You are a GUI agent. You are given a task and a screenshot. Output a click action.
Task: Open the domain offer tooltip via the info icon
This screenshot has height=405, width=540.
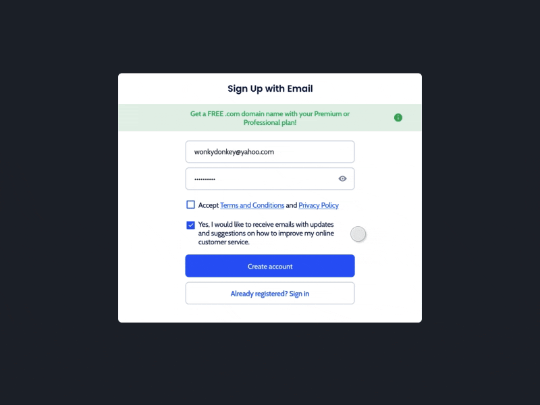[x=398, y=117]
